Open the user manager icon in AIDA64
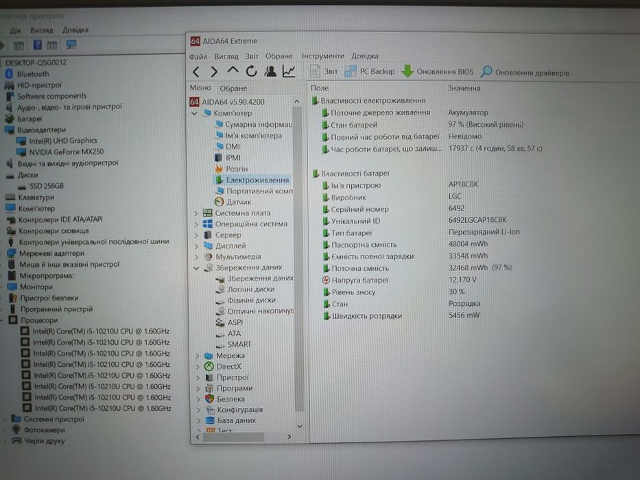 (270, 71)
